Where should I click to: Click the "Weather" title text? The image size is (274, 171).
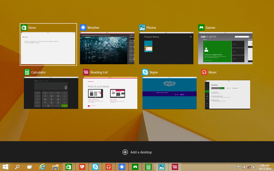pos(93,28)
